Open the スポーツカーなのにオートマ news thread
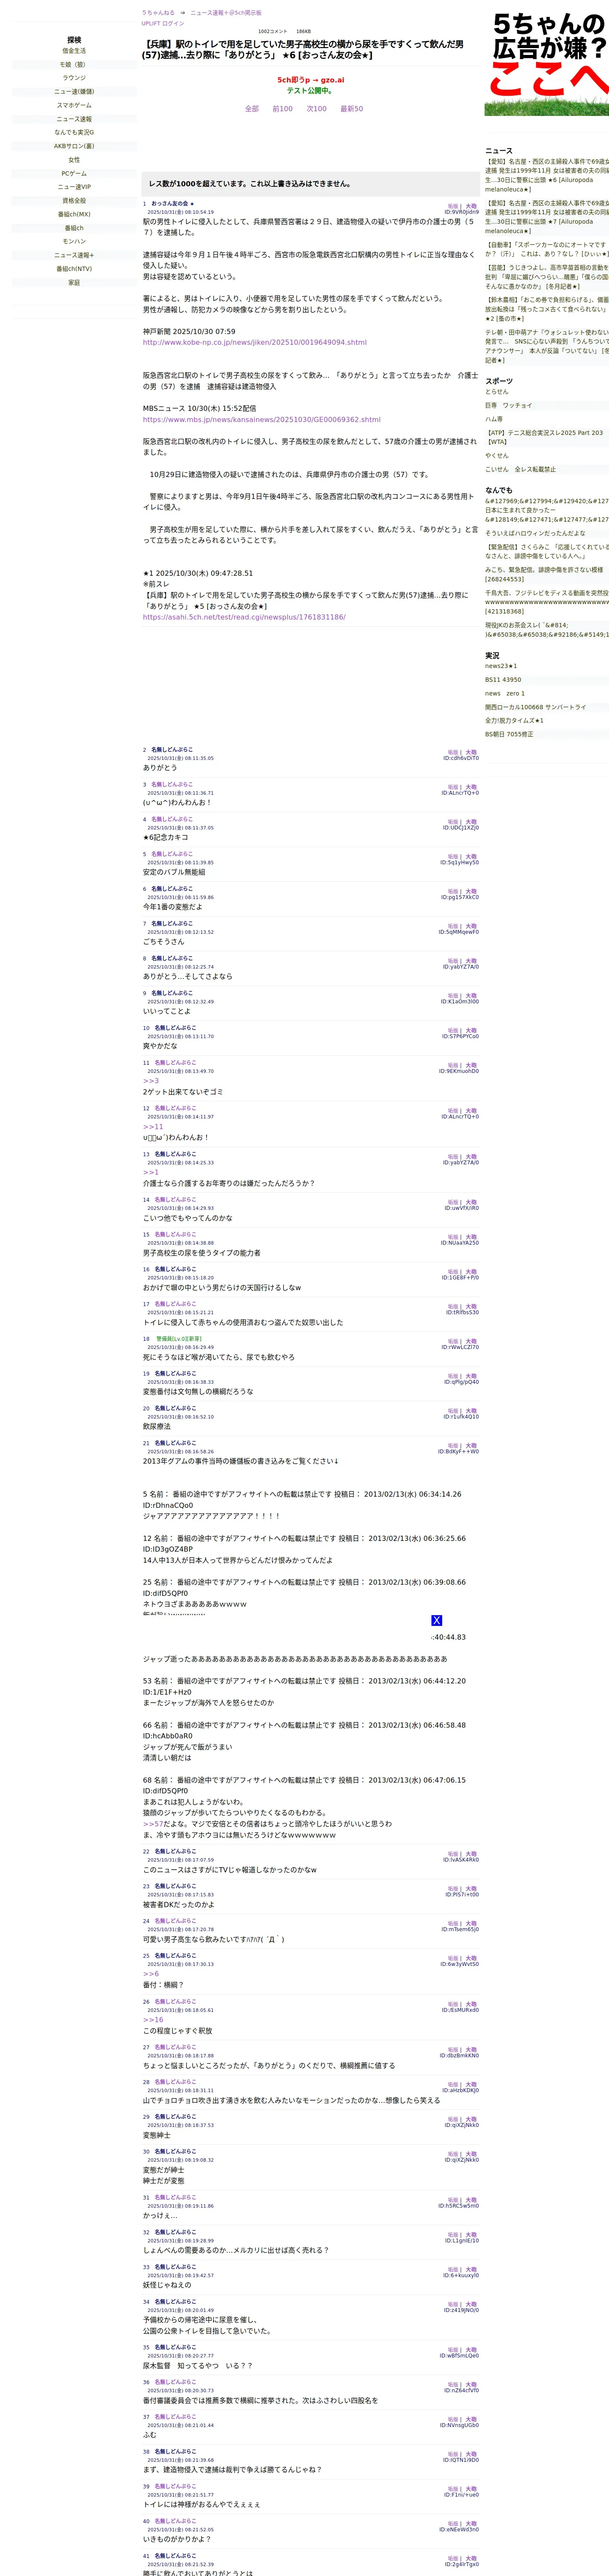This screenshot has width=609, height=2576. coord(547,249)
